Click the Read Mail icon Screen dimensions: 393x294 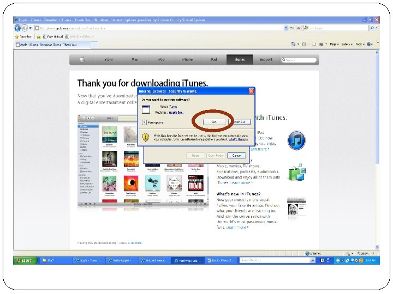[x=314, y=45]
